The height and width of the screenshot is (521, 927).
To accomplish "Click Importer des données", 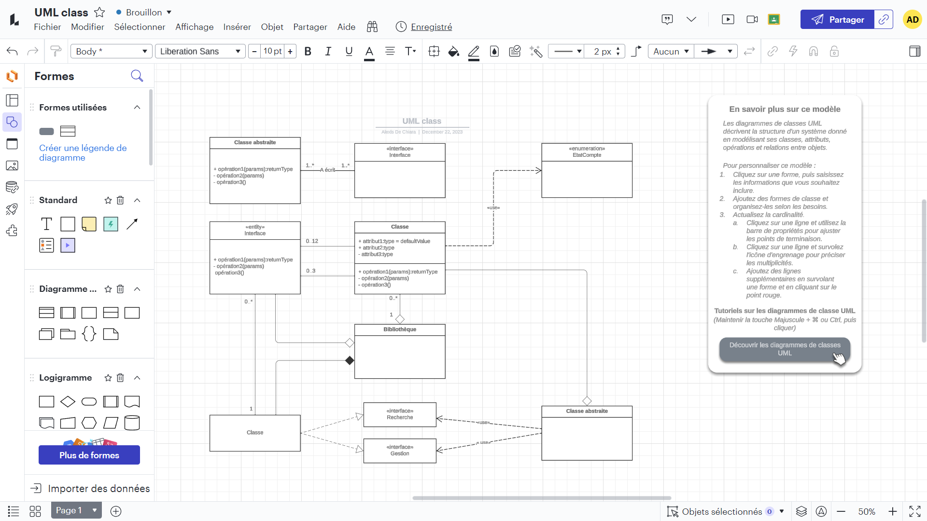I will 90,488.
